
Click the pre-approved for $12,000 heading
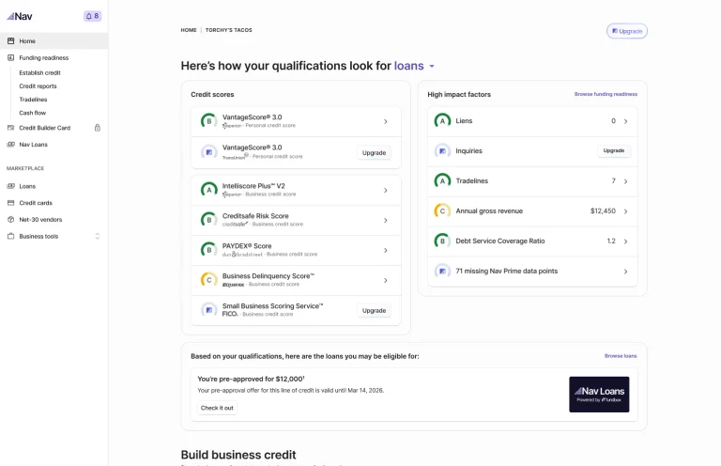point(251,379)
